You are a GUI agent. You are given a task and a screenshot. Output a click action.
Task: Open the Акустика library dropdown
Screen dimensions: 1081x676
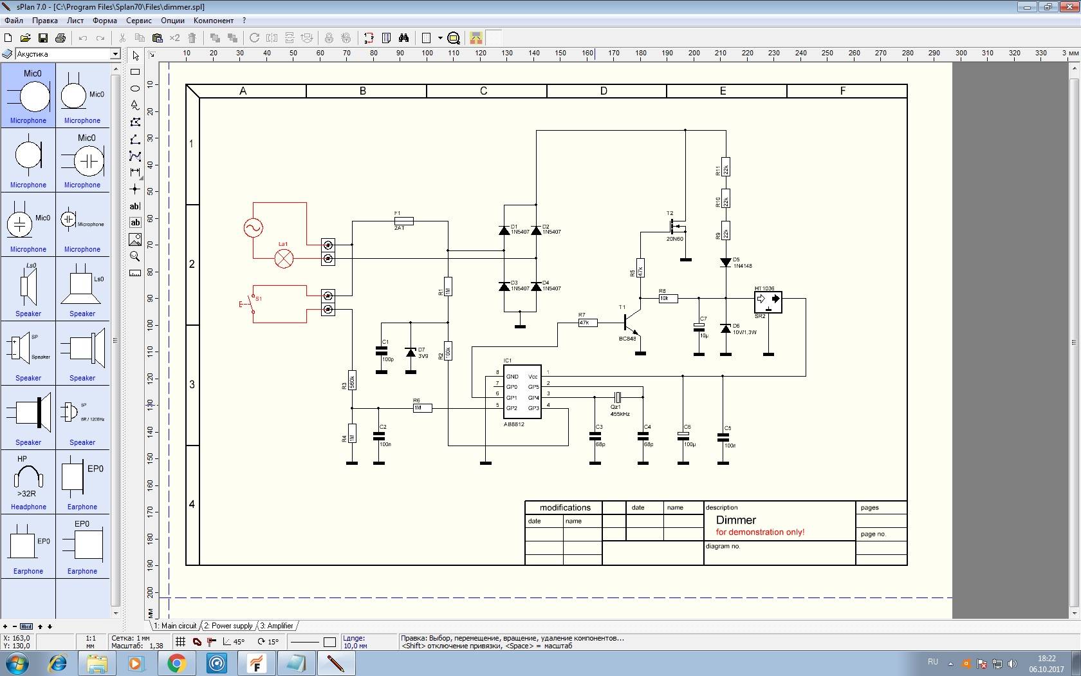click(x=115, y=54)
